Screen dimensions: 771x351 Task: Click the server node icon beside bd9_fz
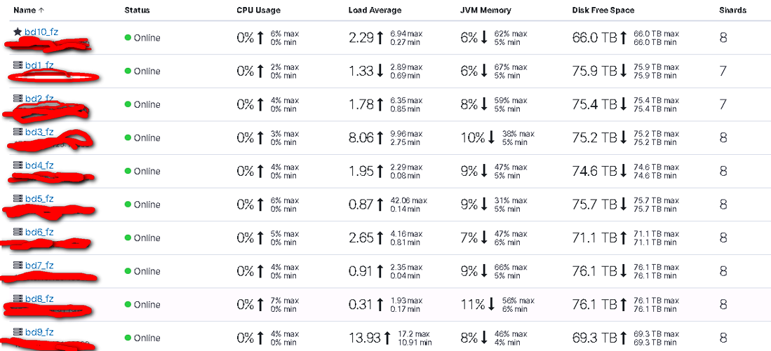[x=18, y=332]
